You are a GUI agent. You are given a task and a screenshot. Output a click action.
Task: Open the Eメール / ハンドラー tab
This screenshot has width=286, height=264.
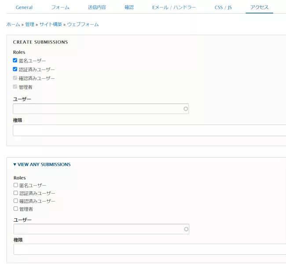click(174, 7)
